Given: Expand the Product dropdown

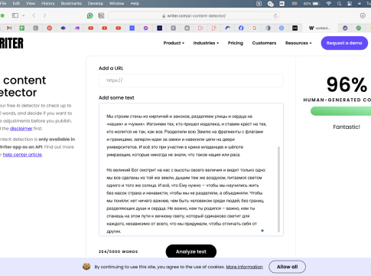Looking at the screenshot, I should click(x=174, y=43).
